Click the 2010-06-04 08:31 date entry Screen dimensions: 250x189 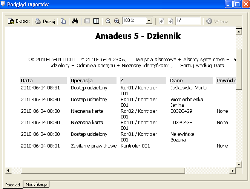click(x=40, y=88)
